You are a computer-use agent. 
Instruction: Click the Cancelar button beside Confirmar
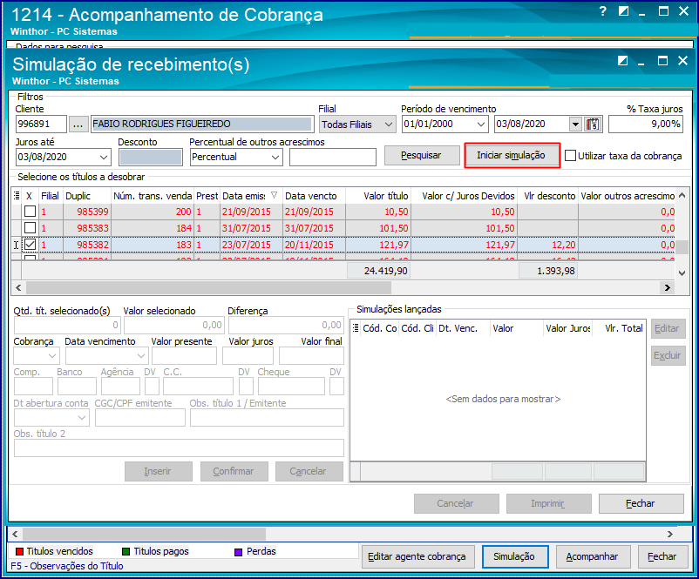[309, 471]
